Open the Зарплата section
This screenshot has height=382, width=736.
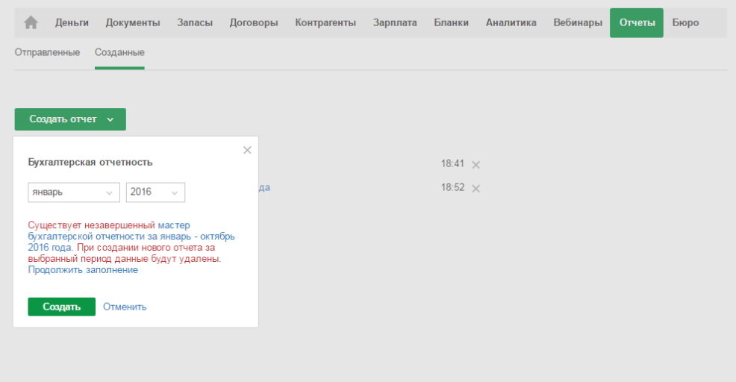point(395,22)
